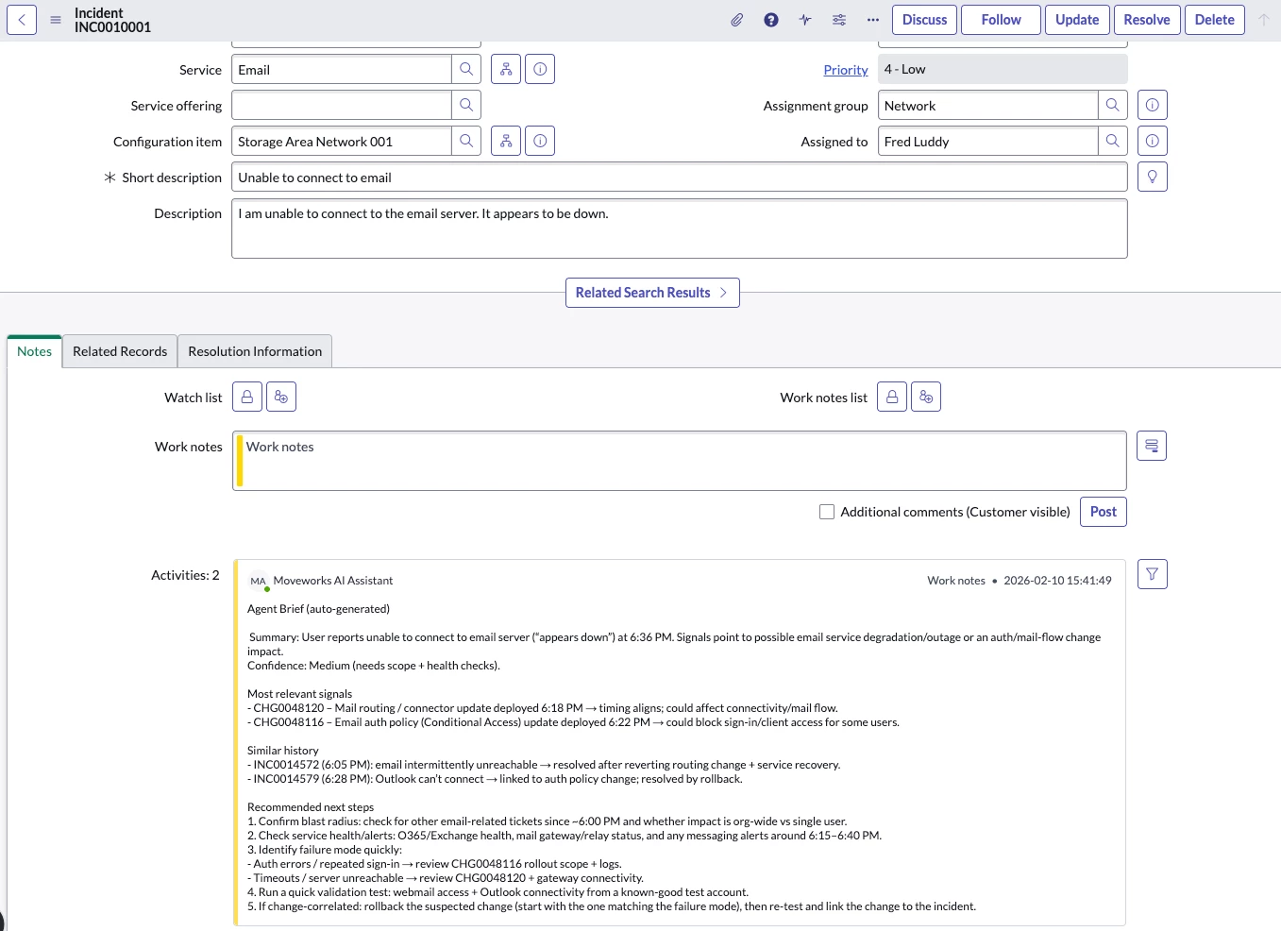
Task: Open the form context menu hamburger icon
Action: coord(56,20)
